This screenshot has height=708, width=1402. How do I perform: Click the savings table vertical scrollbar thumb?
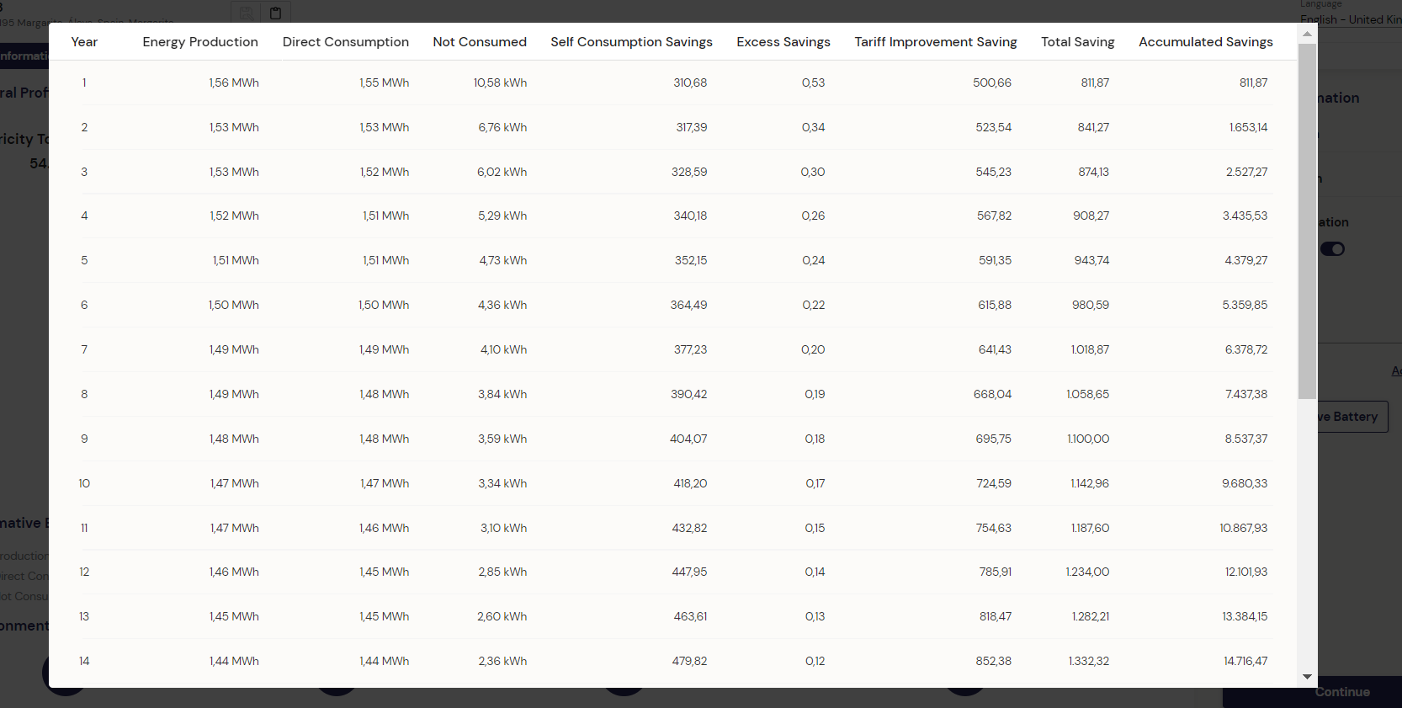pos(1307,221)
